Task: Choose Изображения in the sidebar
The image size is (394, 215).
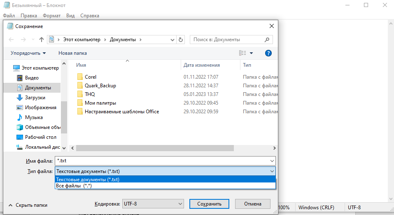Action: pos(40,107)
